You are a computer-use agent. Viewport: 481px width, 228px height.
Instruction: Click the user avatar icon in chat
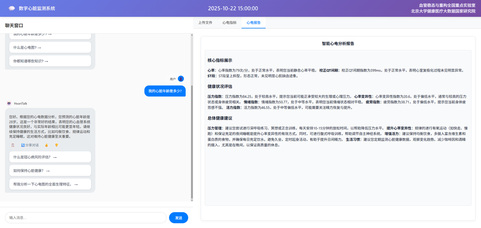pos(181,79)
